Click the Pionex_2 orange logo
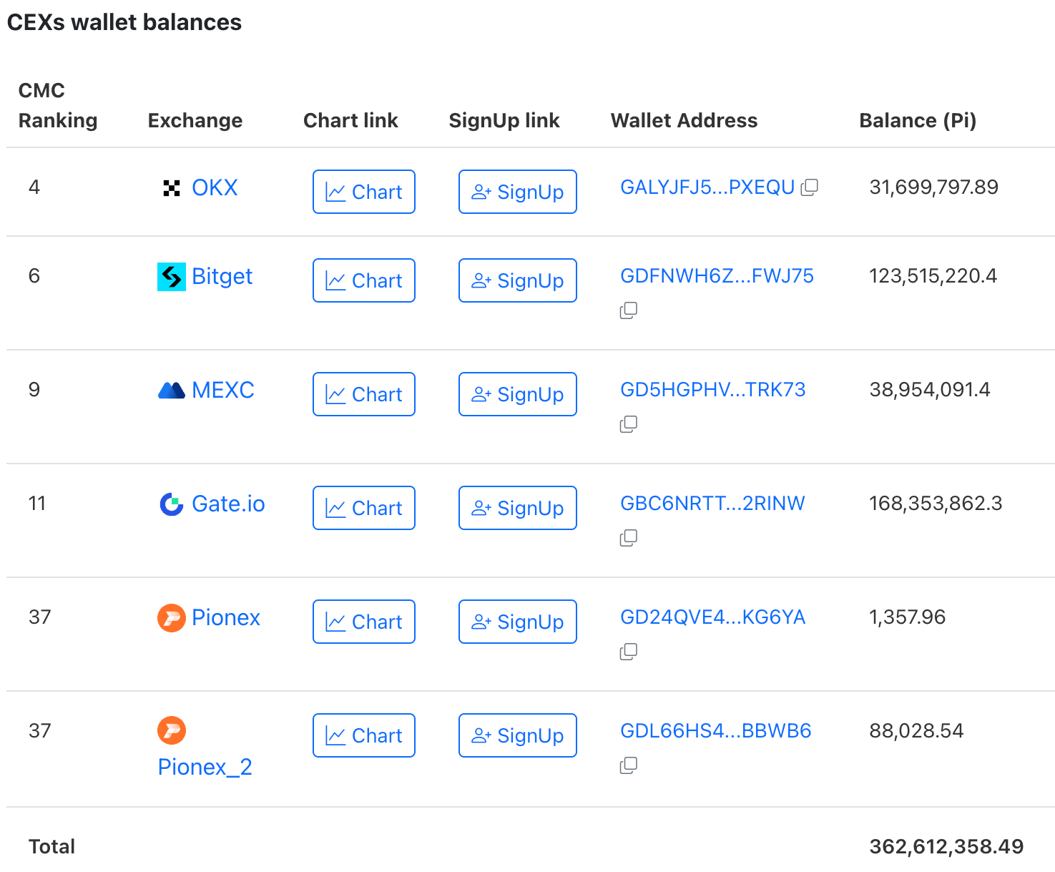1055x872 pixels. 172,730
